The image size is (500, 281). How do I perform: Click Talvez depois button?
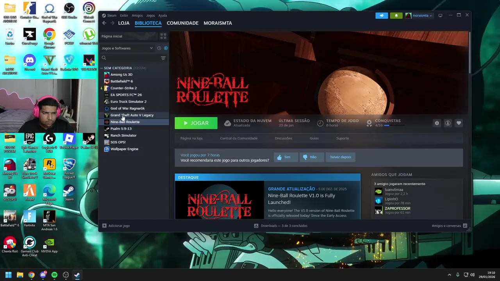(x=341, y=157)
